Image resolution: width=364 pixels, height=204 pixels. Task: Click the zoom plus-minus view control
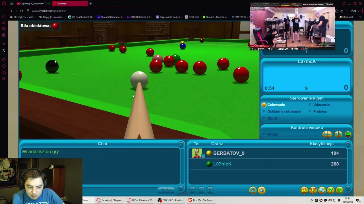coord(327,134)
